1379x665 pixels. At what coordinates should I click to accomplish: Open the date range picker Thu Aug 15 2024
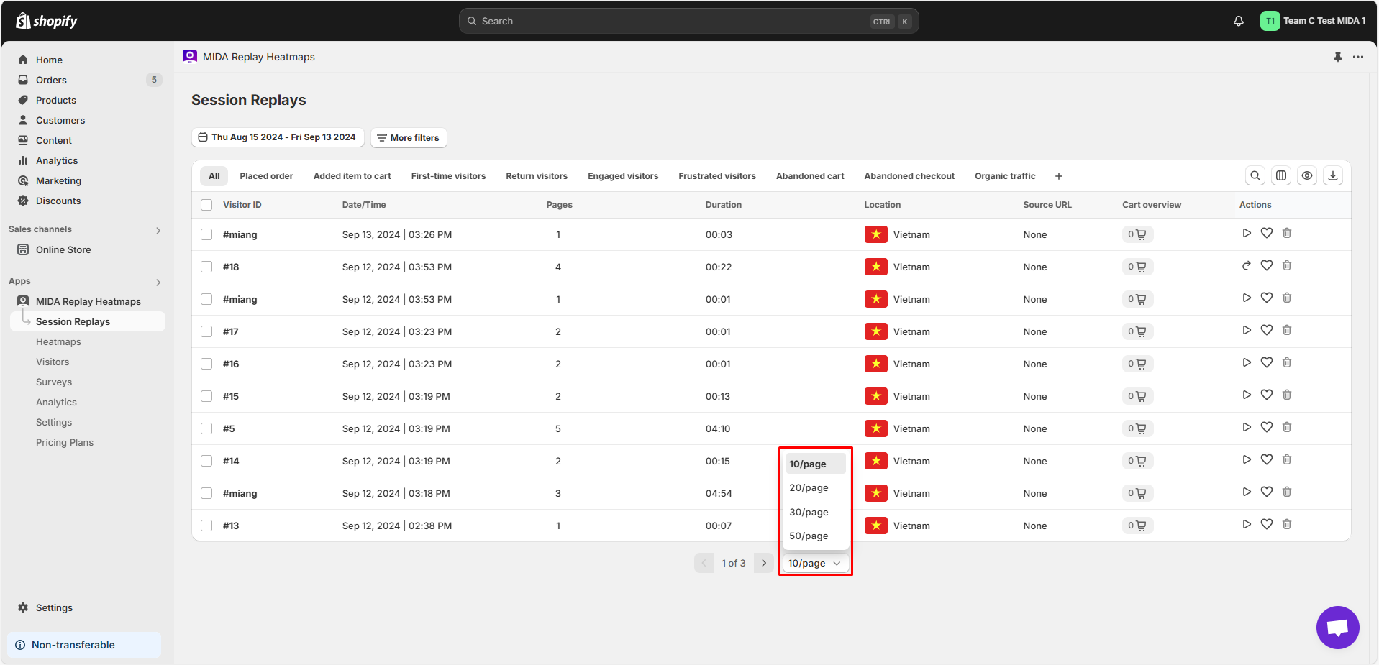[x=278, y=137]
